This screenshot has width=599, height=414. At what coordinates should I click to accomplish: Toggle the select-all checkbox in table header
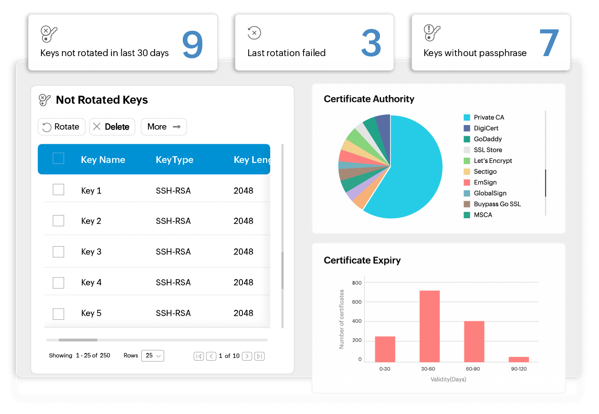(x=58, y=158)
